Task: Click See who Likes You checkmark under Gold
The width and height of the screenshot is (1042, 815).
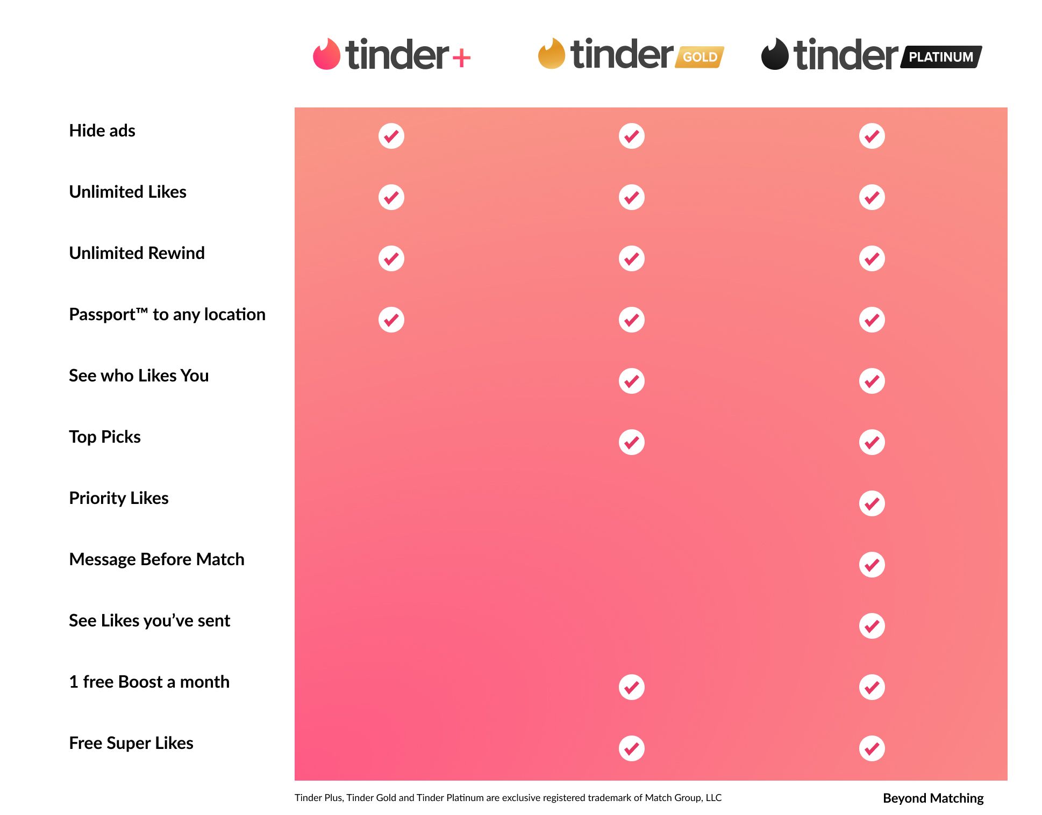Action: tap(632, 381)
